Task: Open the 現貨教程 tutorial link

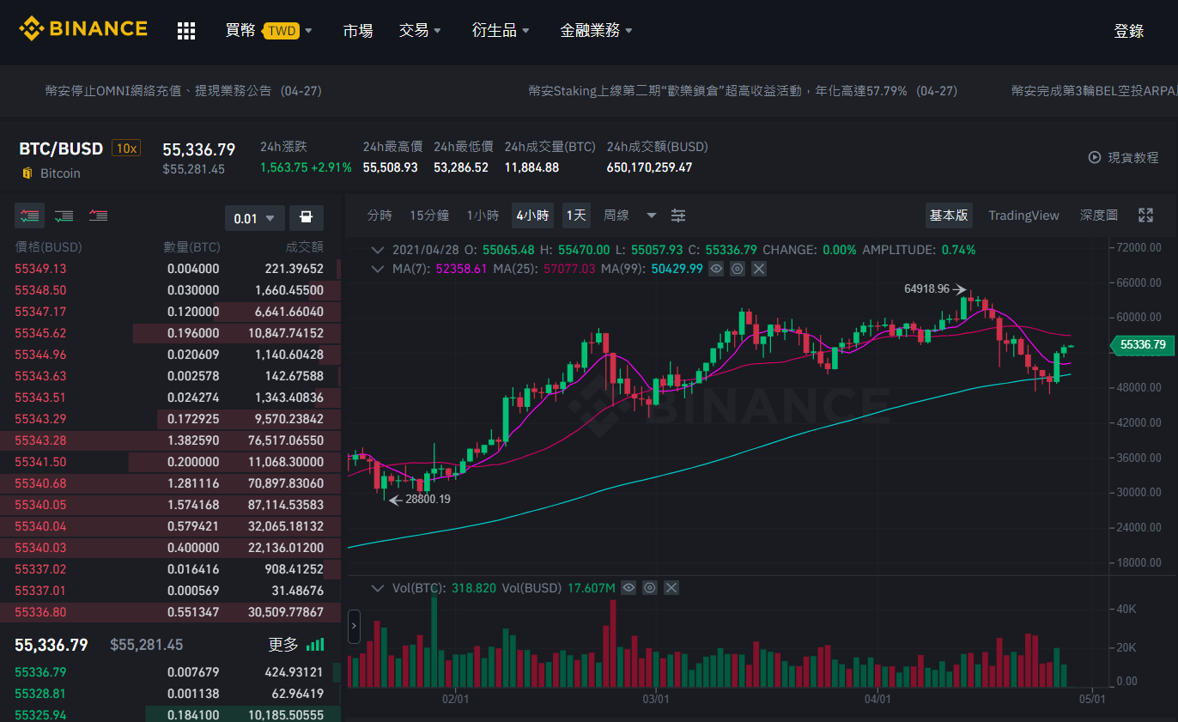Action: click(1133, 157)
